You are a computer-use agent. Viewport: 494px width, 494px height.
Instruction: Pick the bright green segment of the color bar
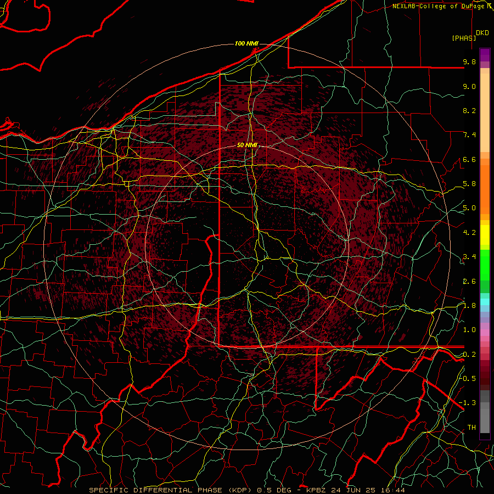coord(485,265)
